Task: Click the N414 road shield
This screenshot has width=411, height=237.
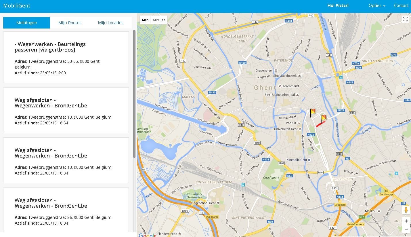Action: click(x=266, y=160)
